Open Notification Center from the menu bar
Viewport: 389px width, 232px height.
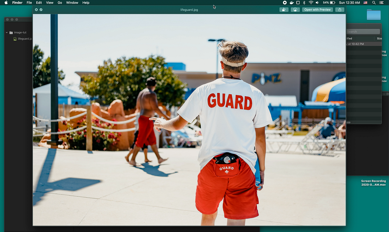(382, 3)
